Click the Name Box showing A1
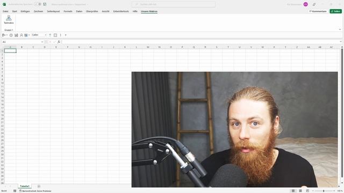The image size is (344, 193). tap(21, 42)
